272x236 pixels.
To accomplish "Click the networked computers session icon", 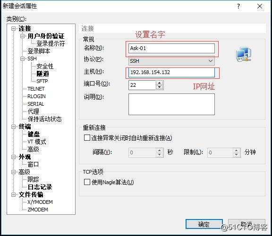I will click(x=244, y=54).
